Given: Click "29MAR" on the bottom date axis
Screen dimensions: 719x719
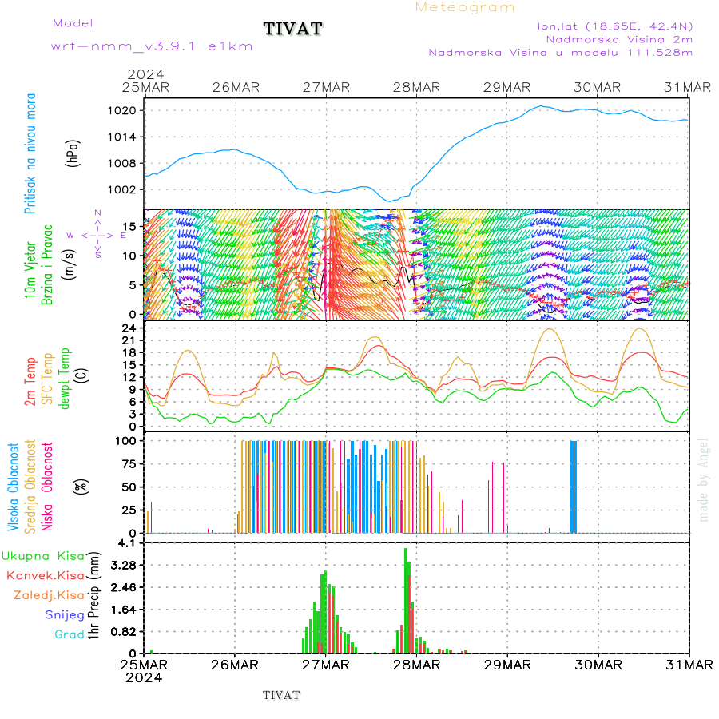Looking at the screenshot, I should [507, 665].
